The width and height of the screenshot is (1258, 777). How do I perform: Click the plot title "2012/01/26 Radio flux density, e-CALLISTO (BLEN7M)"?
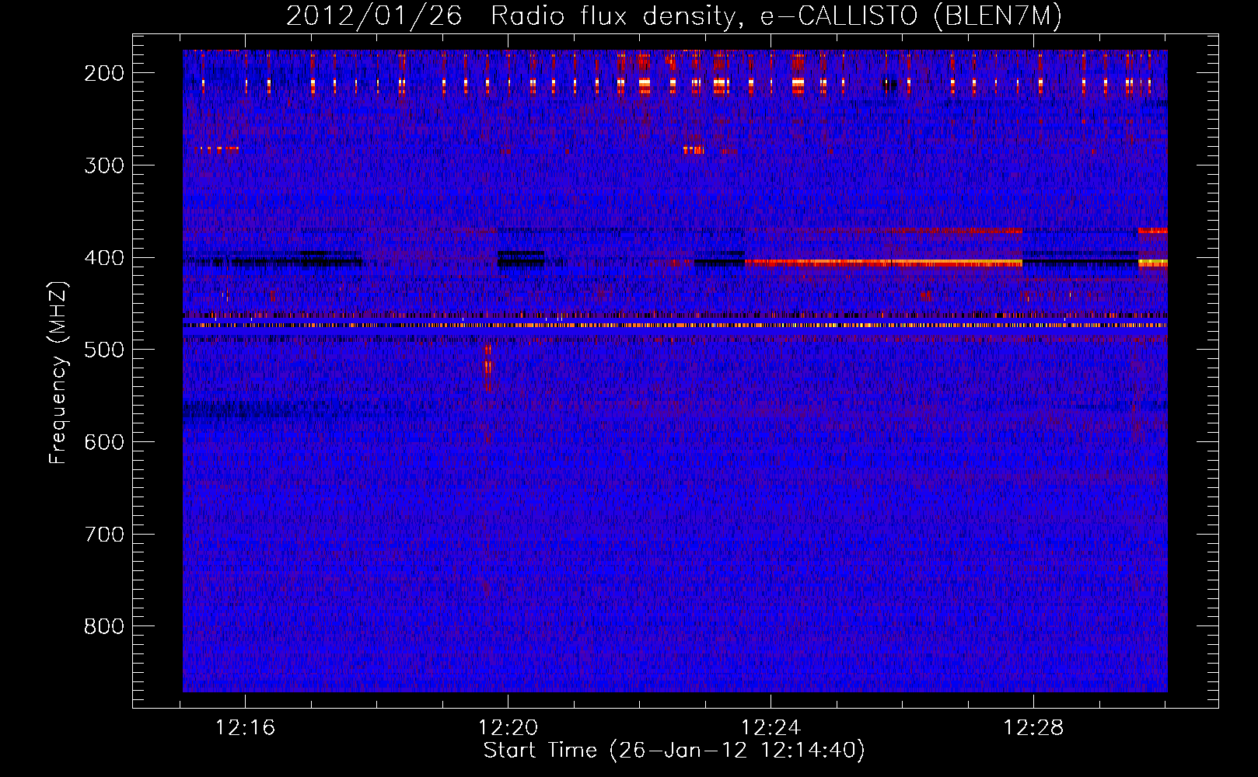[x=673, y=16]
